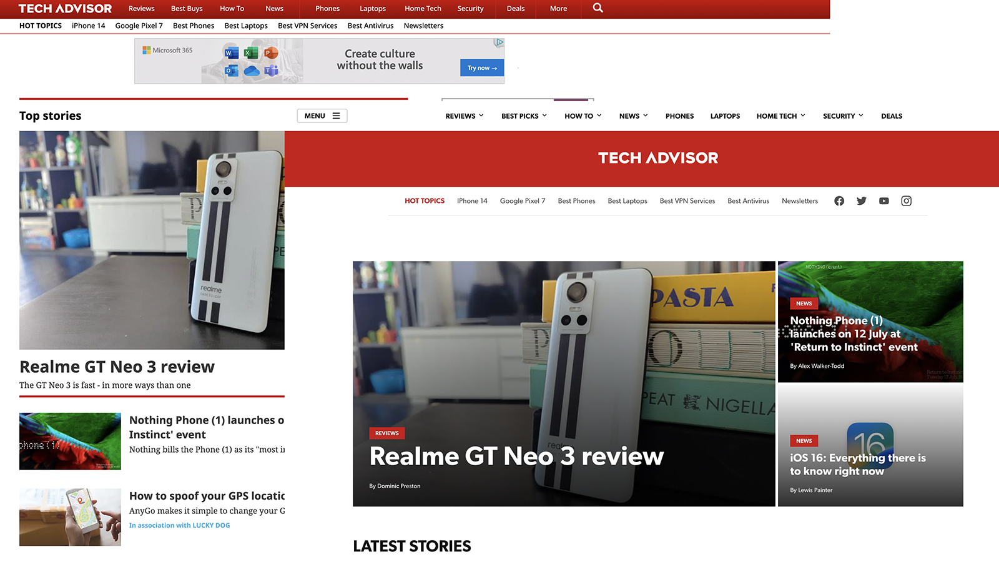Click iPhone 14 in the row with social icons
Image resolution: width=999 pixels, height=562 pixels.
pos(472,201)
